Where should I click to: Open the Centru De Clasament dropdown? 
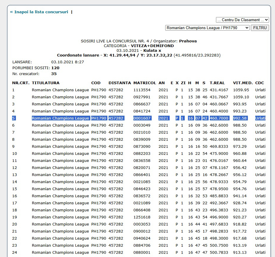[x=242, y=20]
